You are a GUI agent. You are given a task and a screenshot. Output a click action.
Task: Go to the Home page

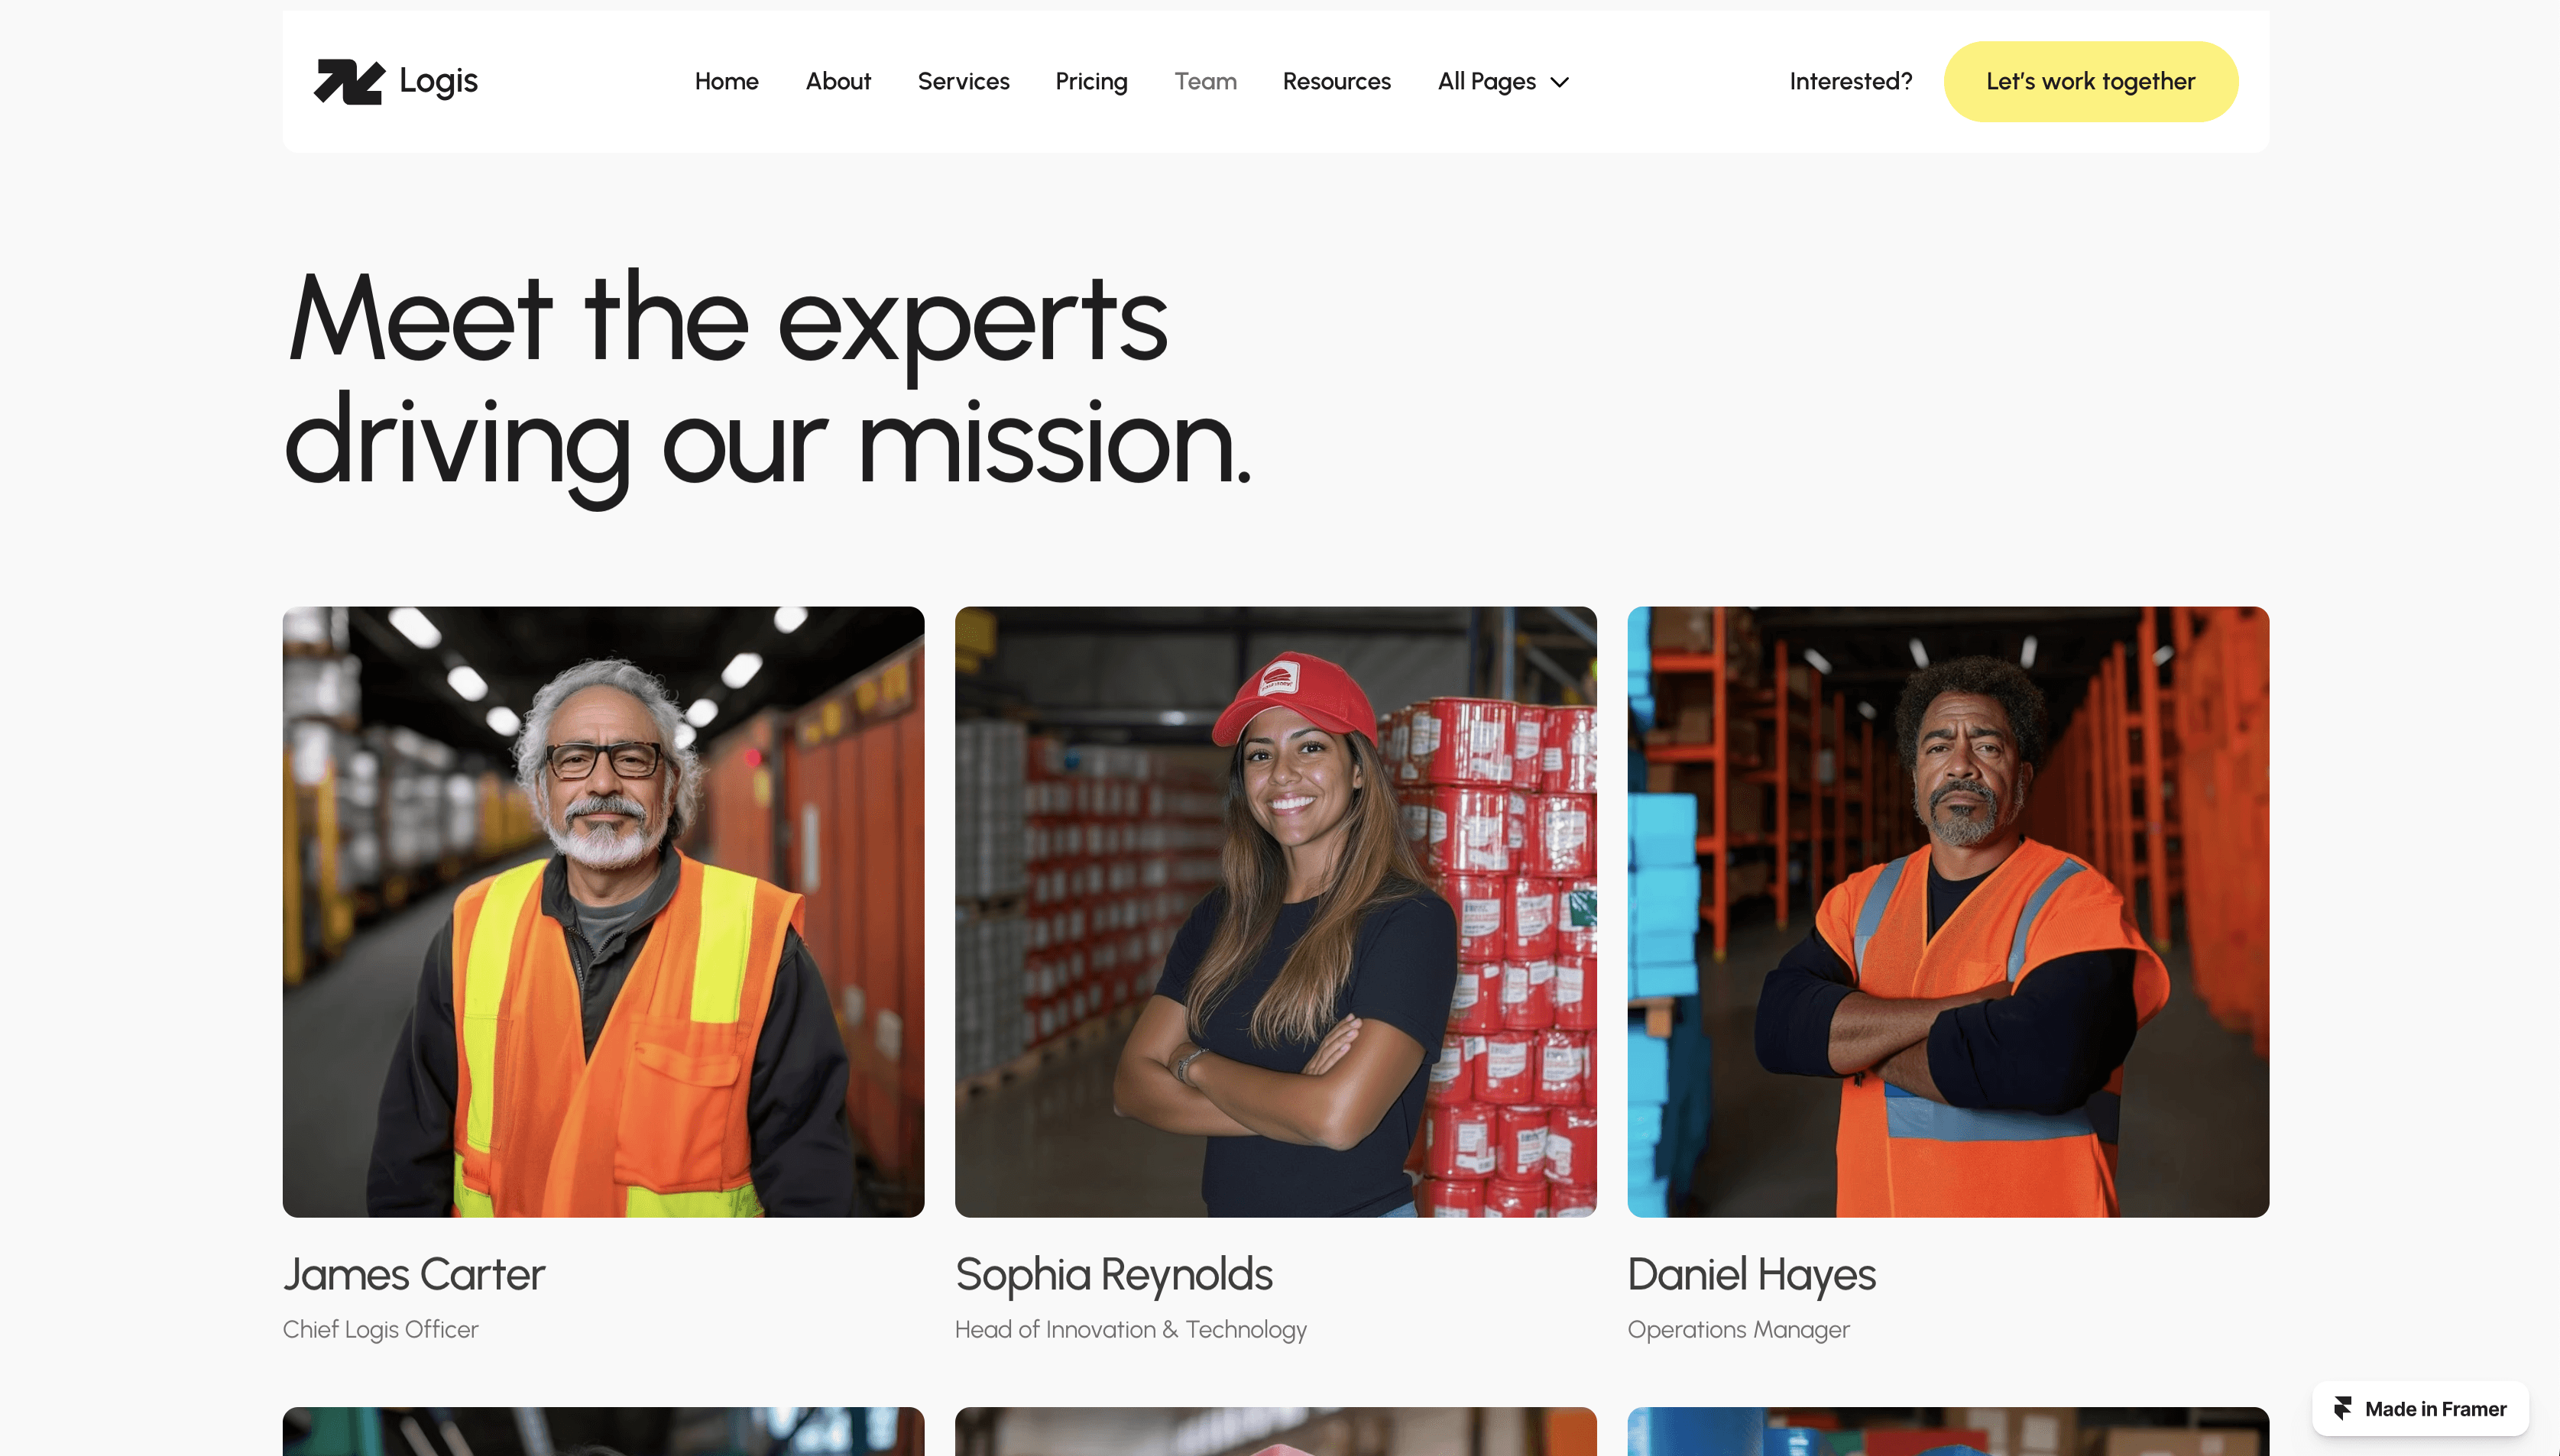pos(726,81)
